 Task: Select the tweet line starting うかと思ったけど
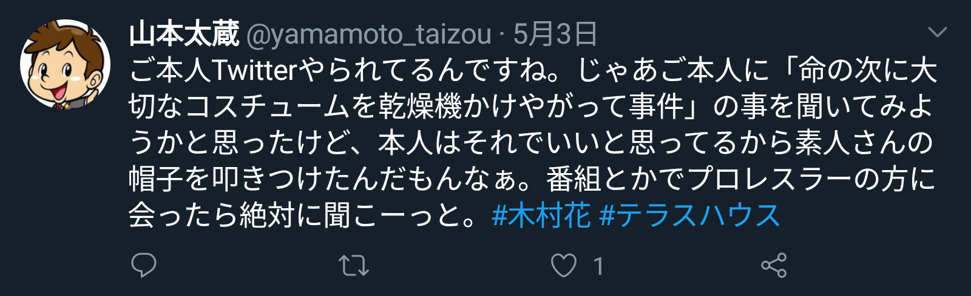click(531, 143)
